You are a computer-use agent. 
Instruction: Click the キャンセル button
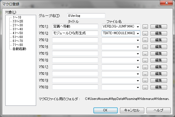pos(132,110)
